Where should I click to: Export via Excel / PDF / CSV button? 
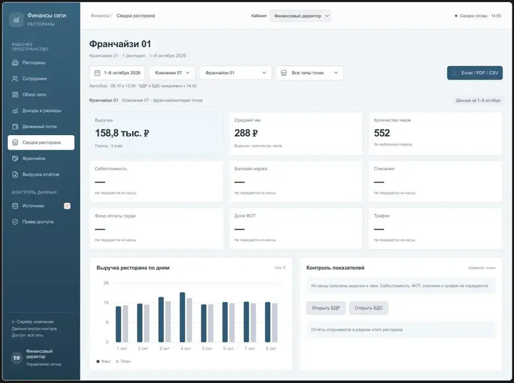click(x=475, y=73)
